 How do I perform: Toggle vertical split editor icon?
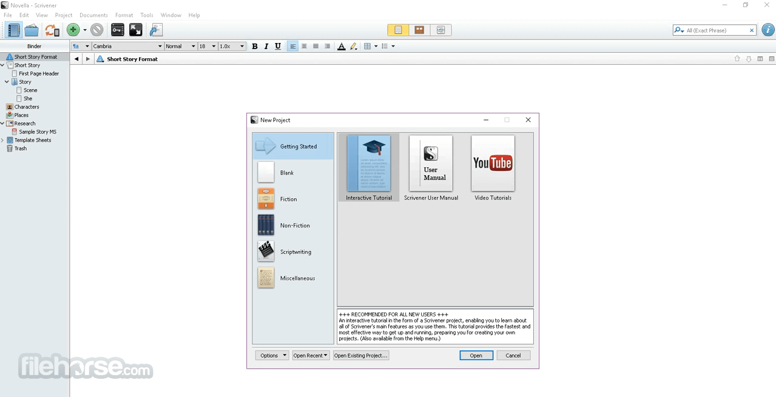point(760,59)
